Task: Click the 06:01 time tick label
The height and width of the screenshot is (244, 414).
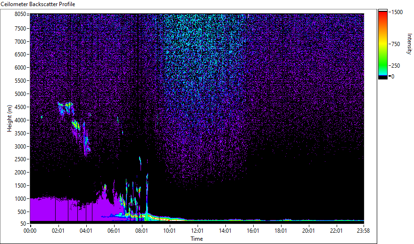Action: pyautogui.click(x=114, y=231)
